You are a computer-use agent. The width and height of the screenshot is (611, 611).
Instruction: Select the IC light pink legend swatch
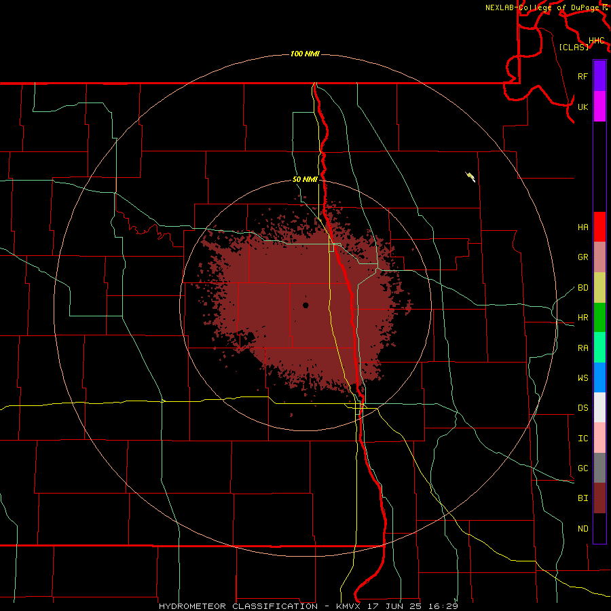pyautogui.click(x=599, y=438)
